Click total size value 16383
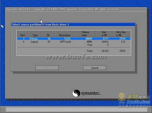The height and width of the screenshot is (113, 152). coord(105,51)
